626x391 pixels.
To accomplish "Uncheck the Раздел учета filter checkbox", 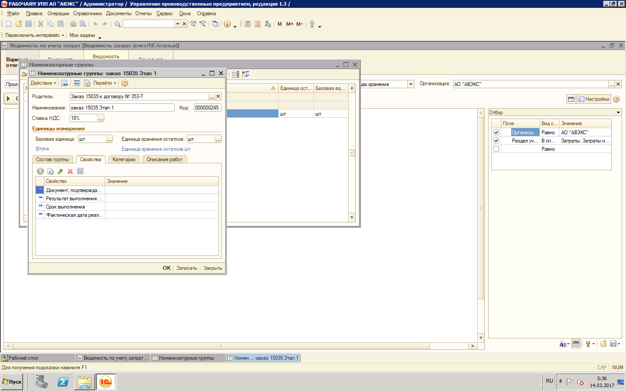I will pyautogui.click(x=496, y=141).
